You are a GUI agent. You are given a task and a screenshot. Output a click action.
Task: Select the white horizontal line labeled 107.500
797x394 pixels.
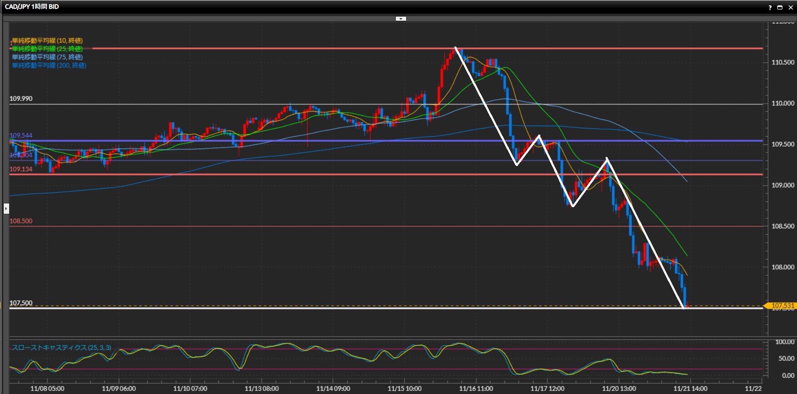point(249,308)
